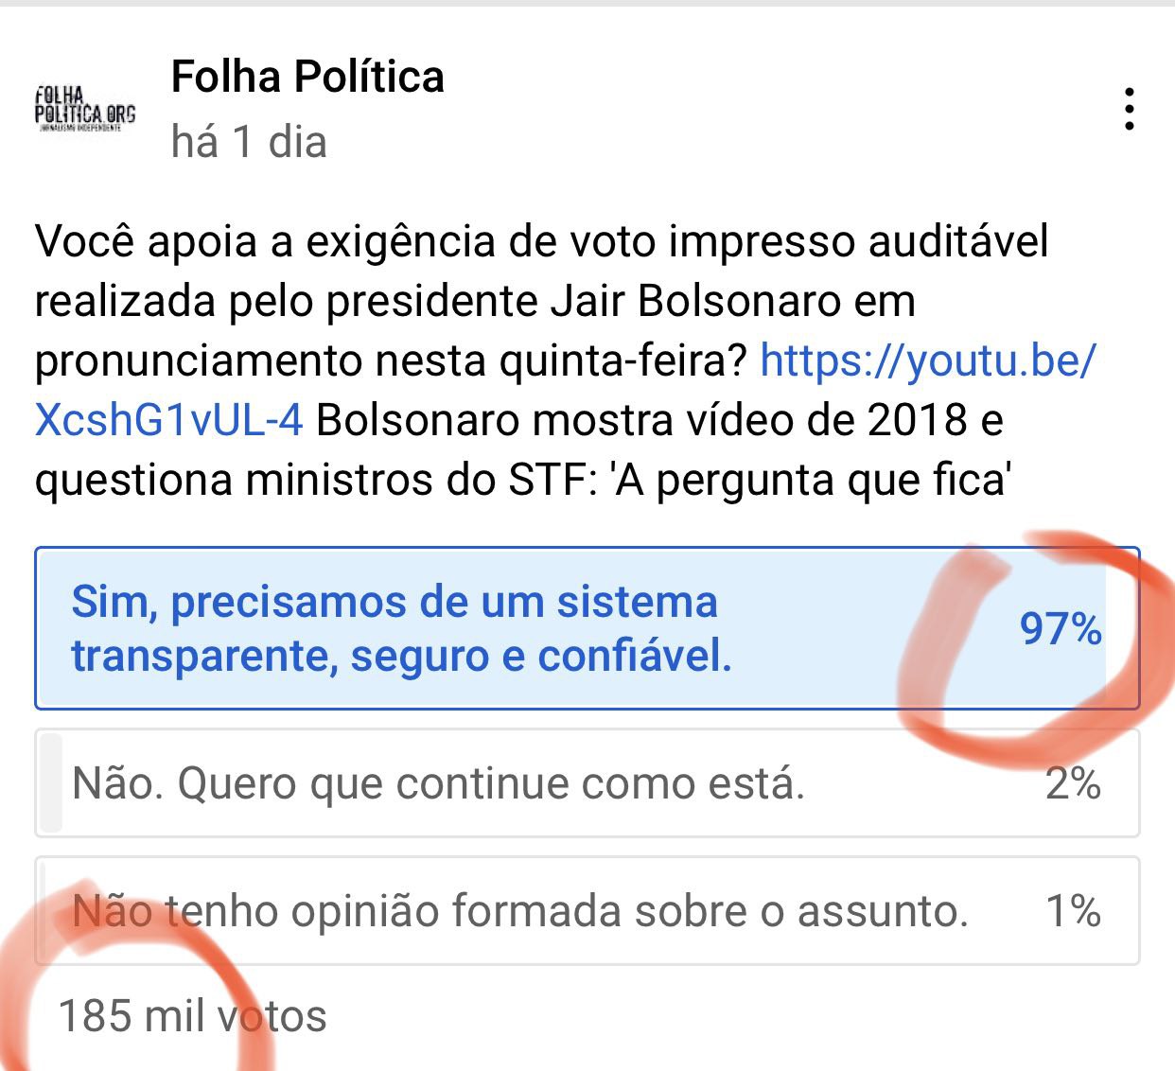The width and height of the screenshot is (1175, 1071).
Task: Open the three-dot post options menu
Action: 1129,110
